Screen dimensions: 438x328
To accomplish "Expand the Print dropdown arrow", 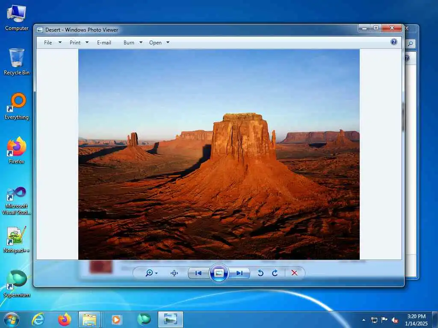I will point(87,42).
